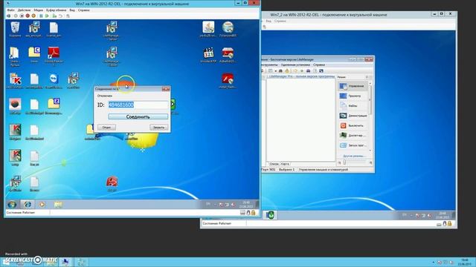Click the Revert icon in Win7 VM toolbar
The image size is (476, 267).
click(x=61, y=16)
